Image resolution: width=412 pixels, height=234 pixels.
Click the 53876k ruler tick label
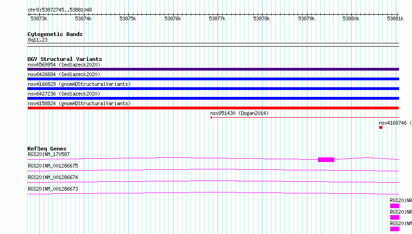pyautogui.click(x=173, y=18)
